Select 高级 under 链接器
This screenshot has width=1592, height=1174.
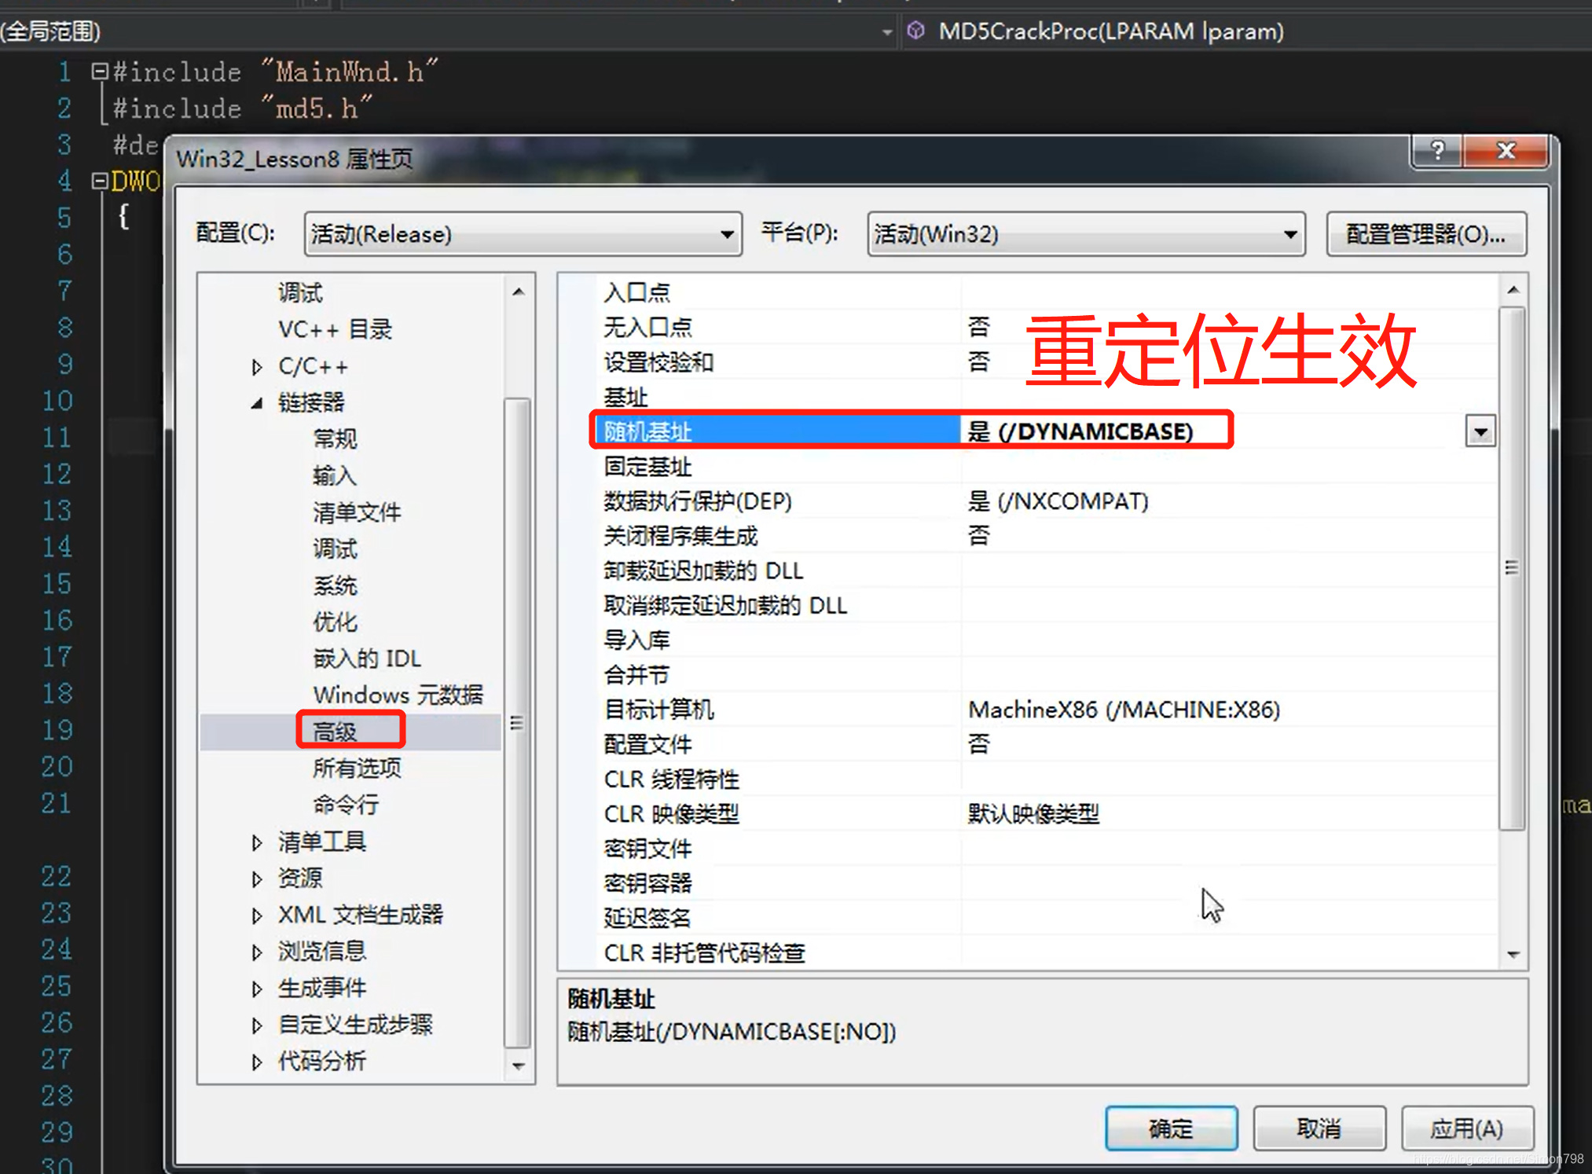(335, 732)
